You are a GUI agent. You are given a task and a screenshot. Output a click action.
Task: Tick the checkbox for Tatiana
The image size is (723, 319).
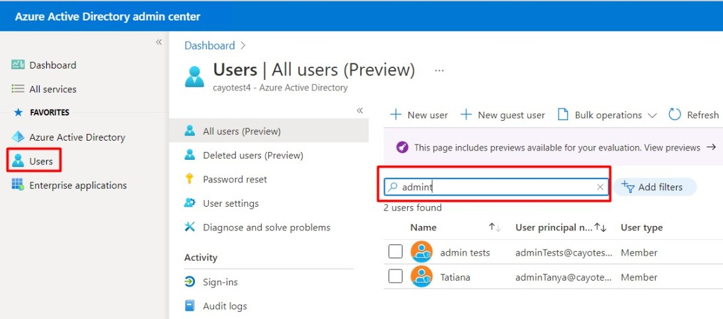point(395,276)
